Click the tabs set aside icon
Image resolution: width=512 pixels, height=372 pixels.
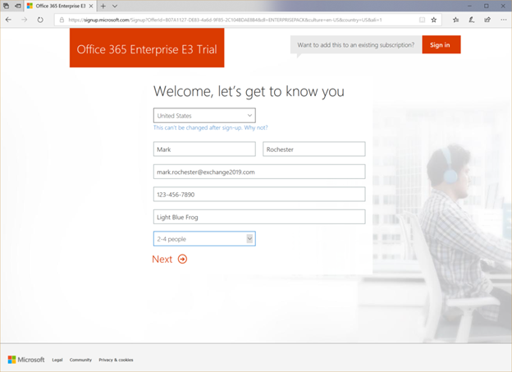(x=7, y=6)
